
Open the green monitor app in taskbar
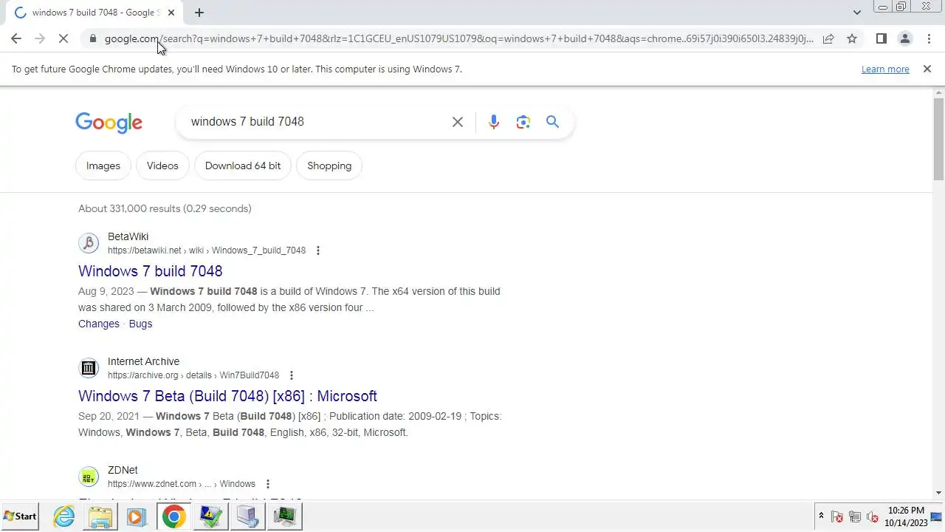coord(285,516)
